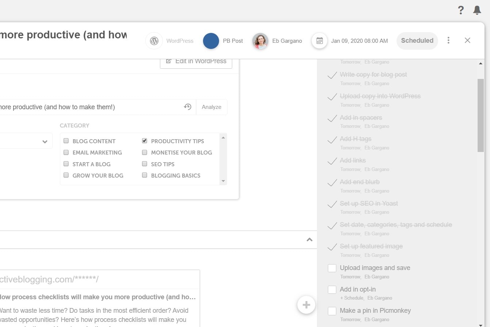This screenshot has width=490, height=327.
Task: Click category list scroll-up arrow
Action: (x=223, y=137)
